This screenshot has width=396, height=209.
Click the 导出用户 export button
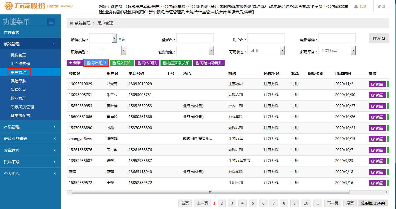[x=96, y=63]
